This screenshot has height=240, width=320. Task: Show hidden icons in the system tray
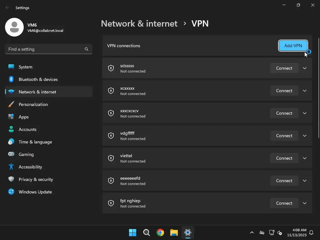252,232
